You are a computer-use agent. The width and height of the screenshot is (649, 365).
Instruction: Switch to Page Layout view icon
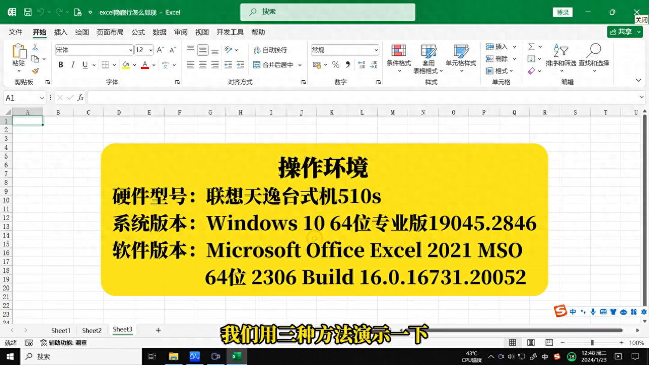coord(531,343)
